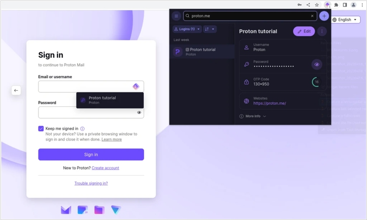367x220 pixels.
Task: Show the typed password on sign-in form
Action: pos(139,113)
